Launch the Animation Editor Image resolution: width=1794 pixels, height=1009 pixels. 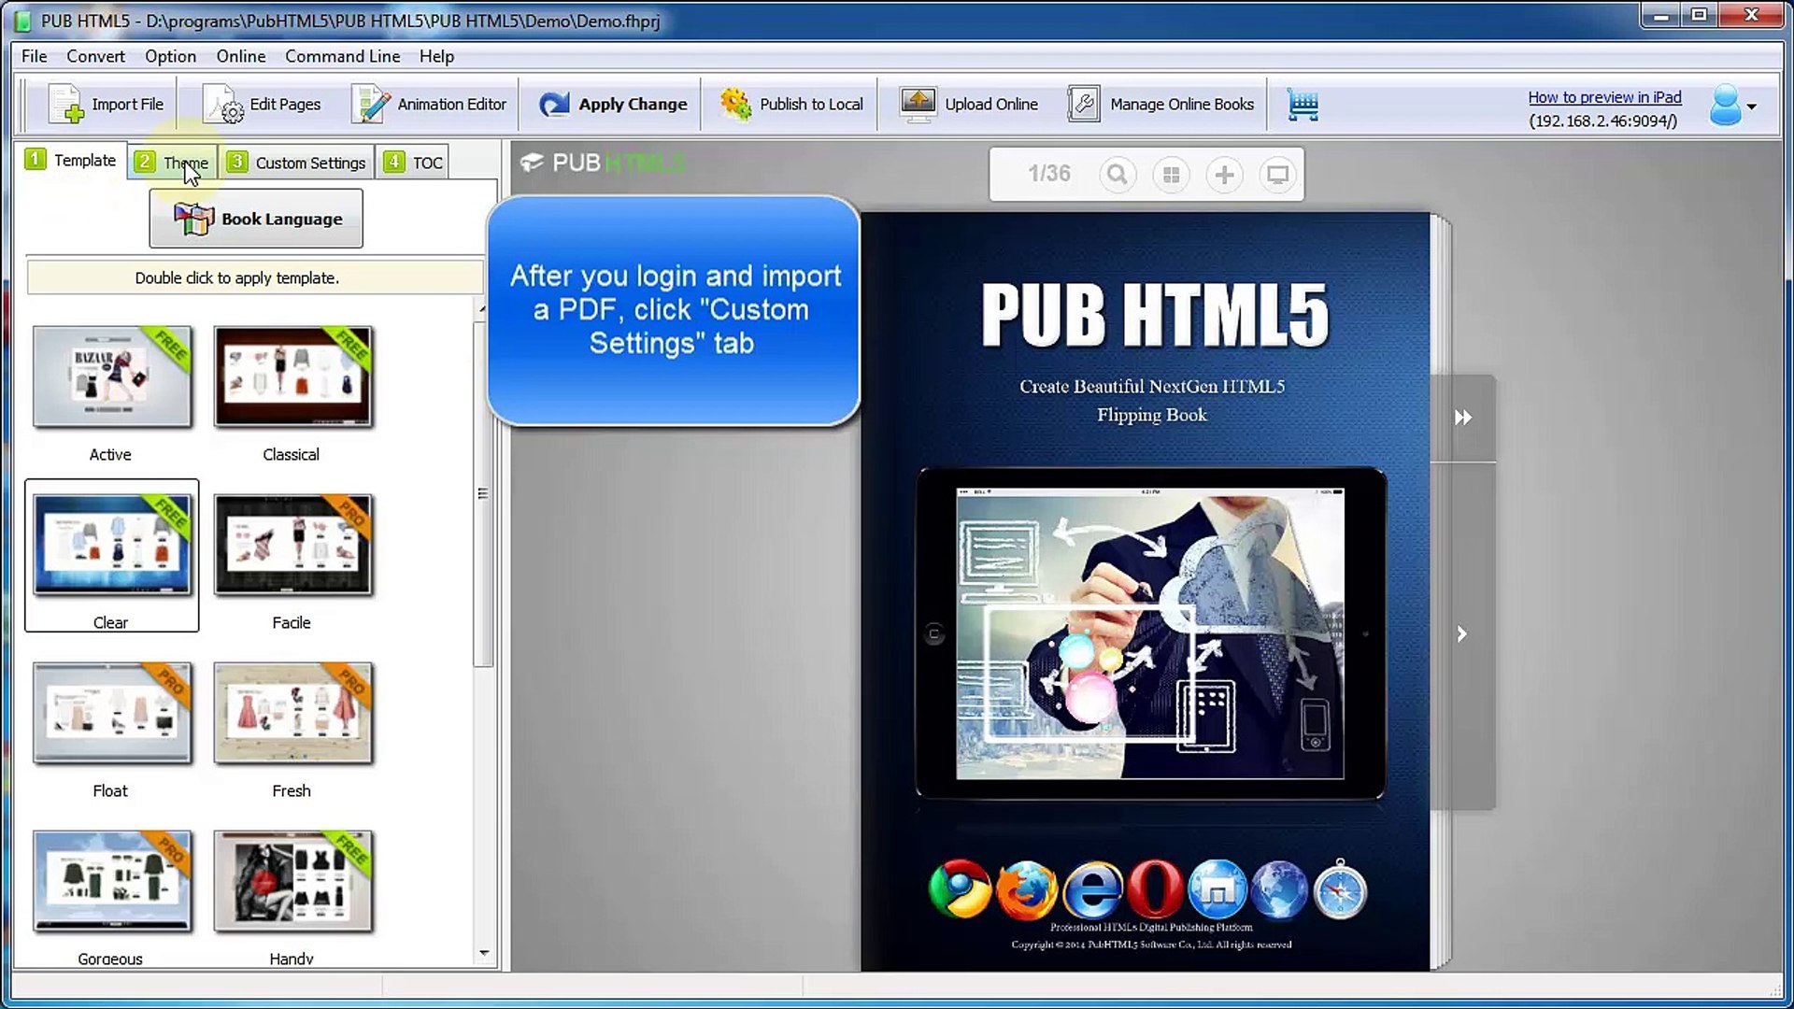click(x=429, y=105)
